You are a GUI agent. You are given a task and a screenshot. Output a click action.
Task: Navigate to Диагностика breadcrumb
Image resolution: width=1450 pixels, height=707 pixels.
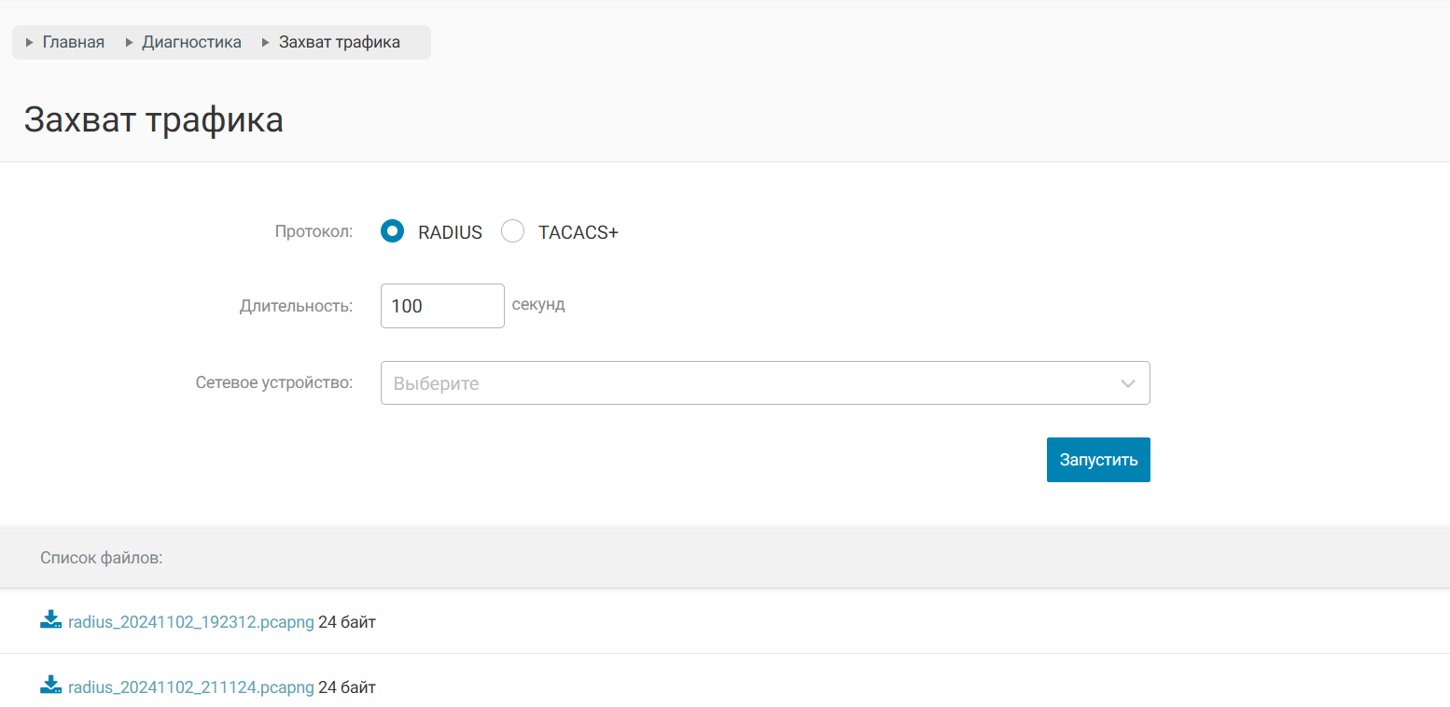point(191,42)
